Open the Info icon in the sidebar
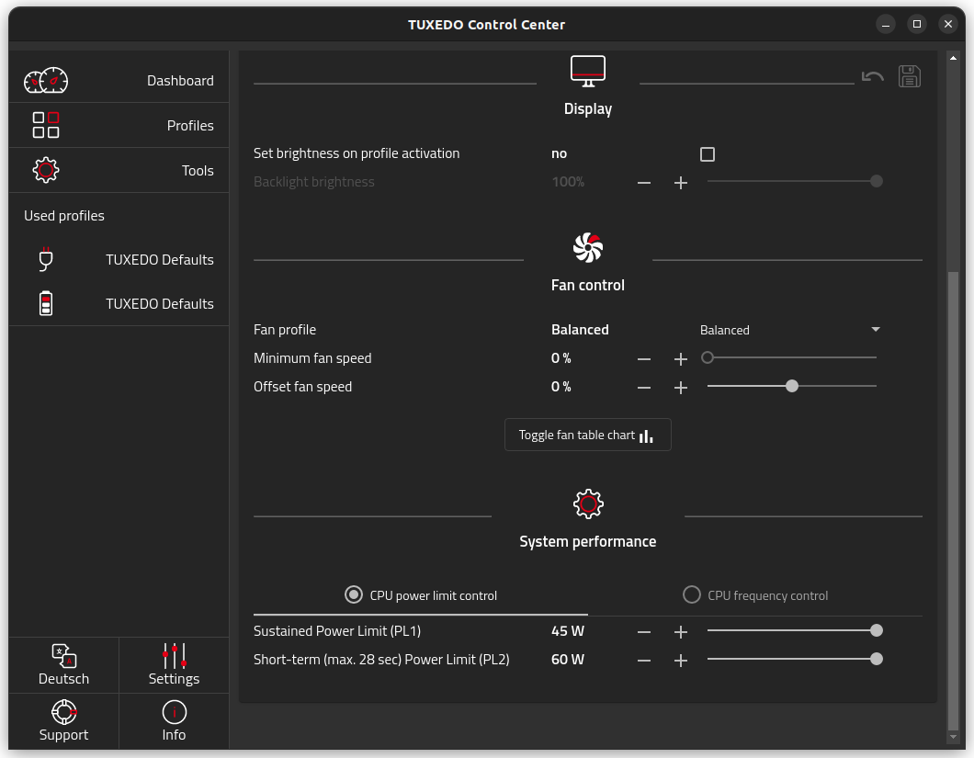The height and width of the screenshot is (758, 974). (174, 712)
